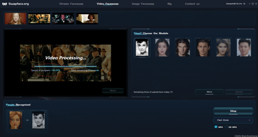258x137 pixels.
Task: Choose the fifth model, brunette woman
Action: tap(223, 47)
